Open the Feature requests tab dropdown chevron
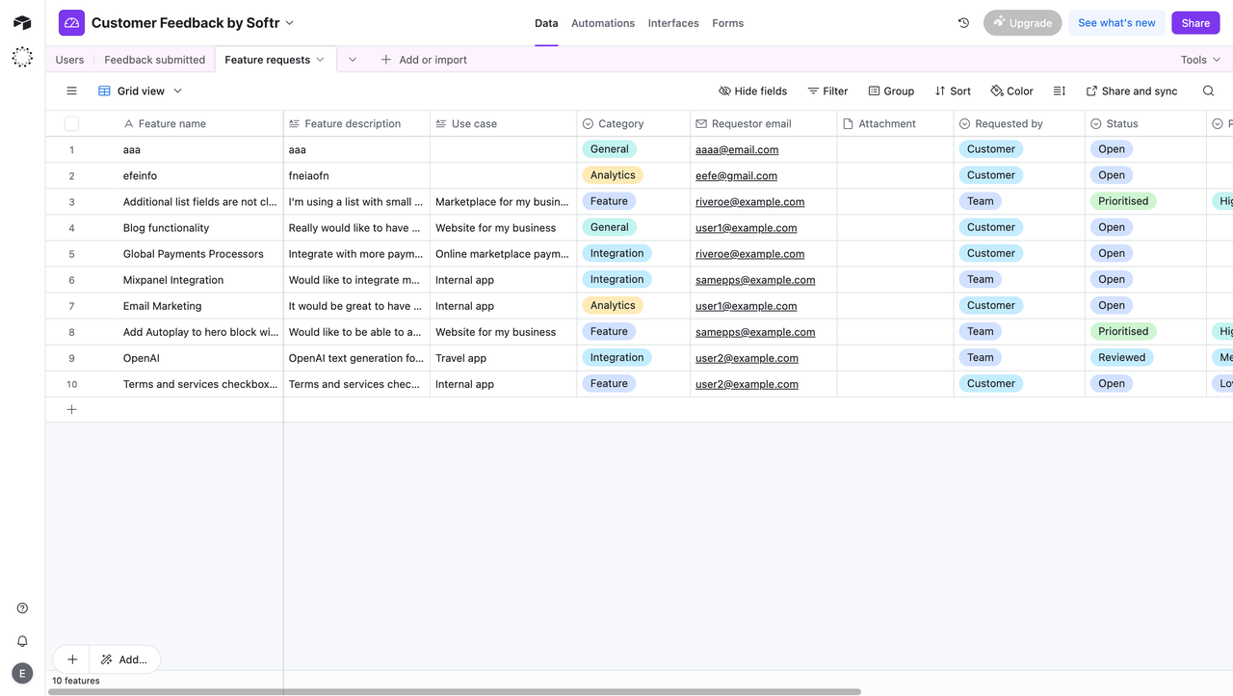Viewport: 1233px width, 696px height. [321, 60]
